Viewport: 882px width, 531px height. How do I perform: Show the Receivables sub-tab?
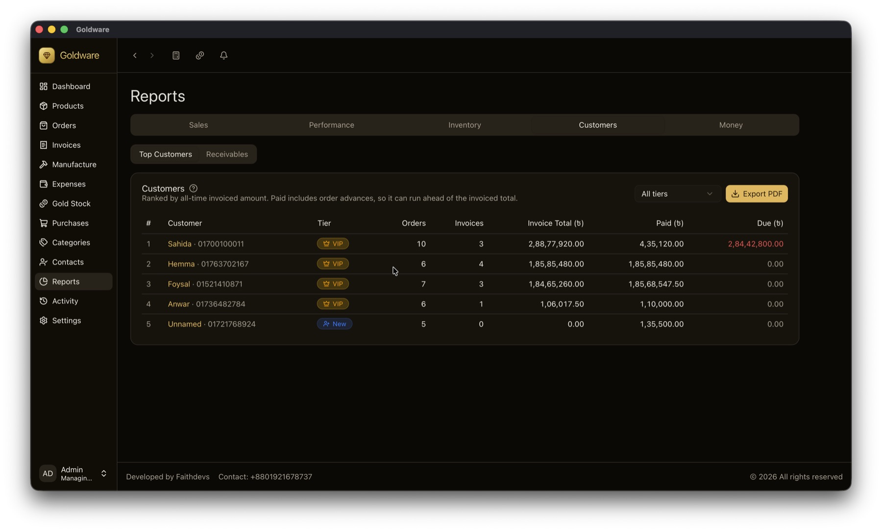(x=227, y=154)
